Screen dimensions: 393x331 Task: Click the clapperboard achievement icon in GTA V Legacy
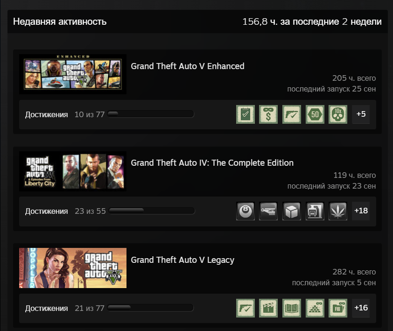268,308
